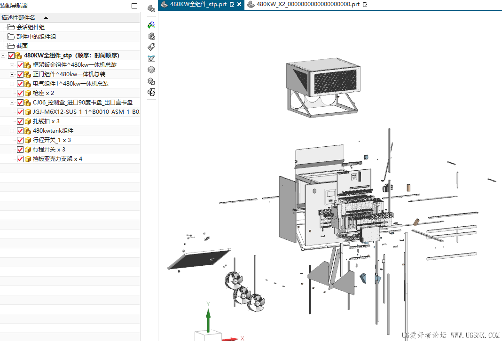
Task: Expand the 框架钣金组件^480kw一体机总装 node
Action: [x=12, y=65]
